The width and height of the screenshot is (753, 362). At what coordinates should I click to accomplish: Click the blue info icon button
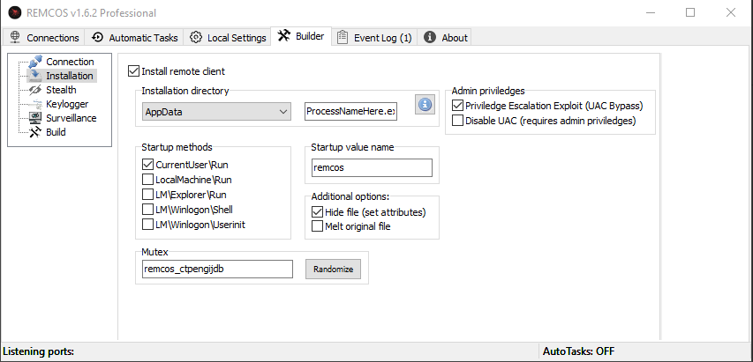[x=425, y=105]
